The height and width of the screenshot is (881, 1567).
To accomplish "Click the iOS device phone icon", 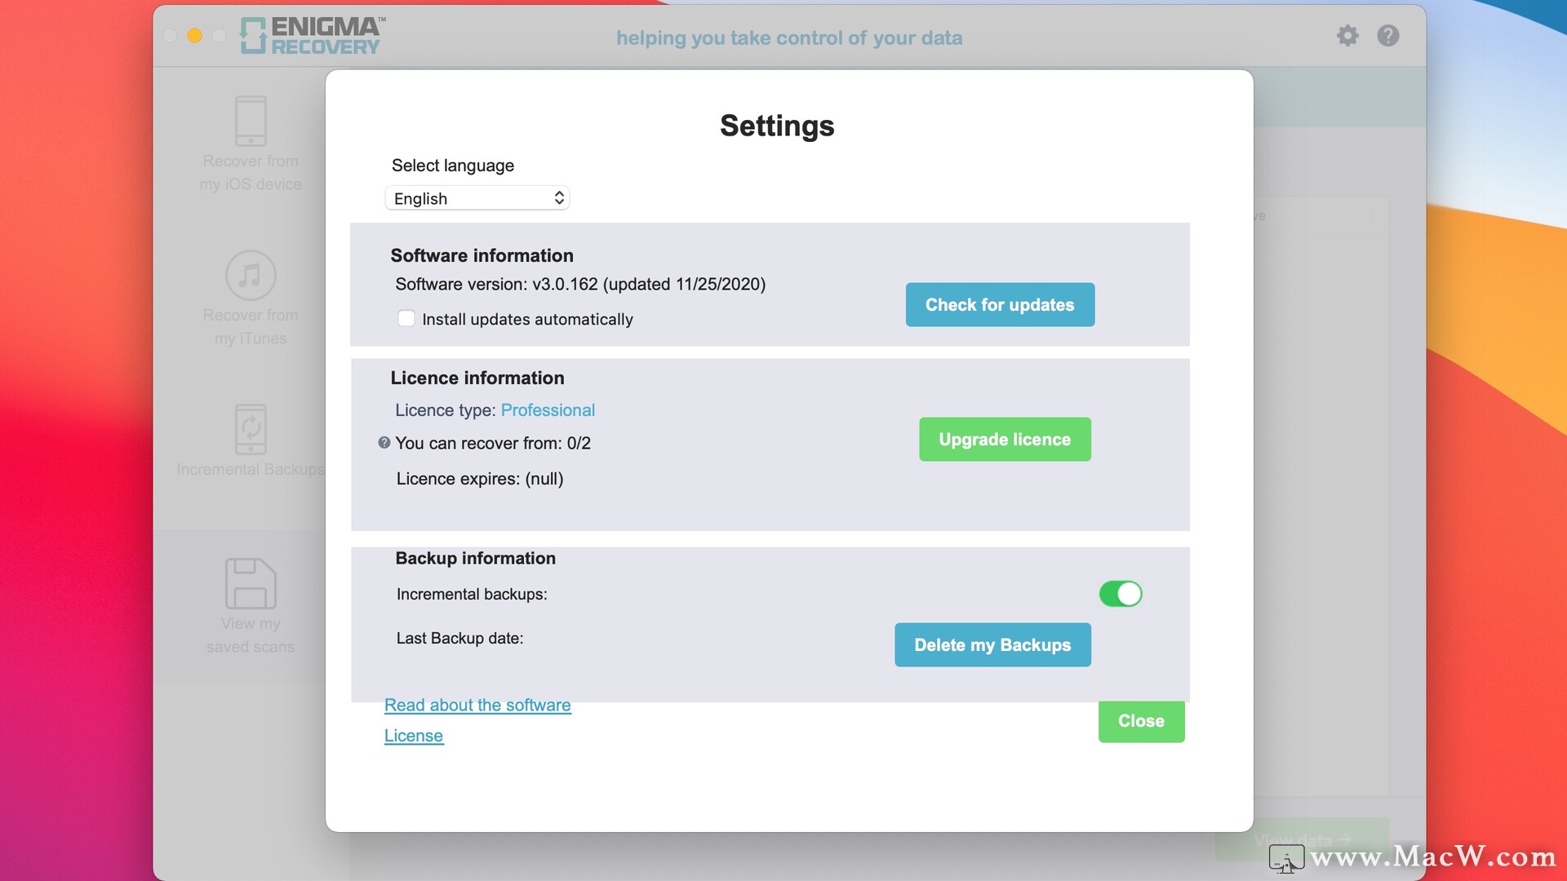I will [x=251, y=121].
